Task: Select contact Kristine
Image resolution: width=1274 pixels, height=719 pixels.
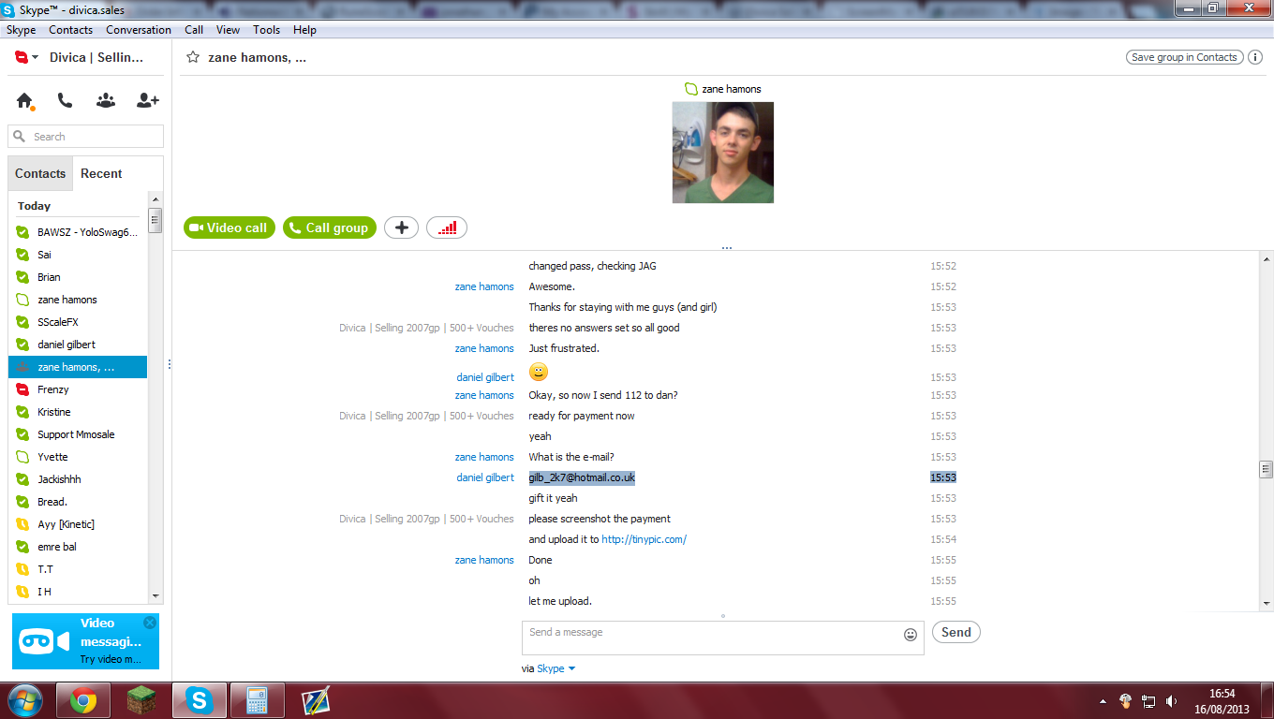Action: pyautogui.click(x=78, y=412)
